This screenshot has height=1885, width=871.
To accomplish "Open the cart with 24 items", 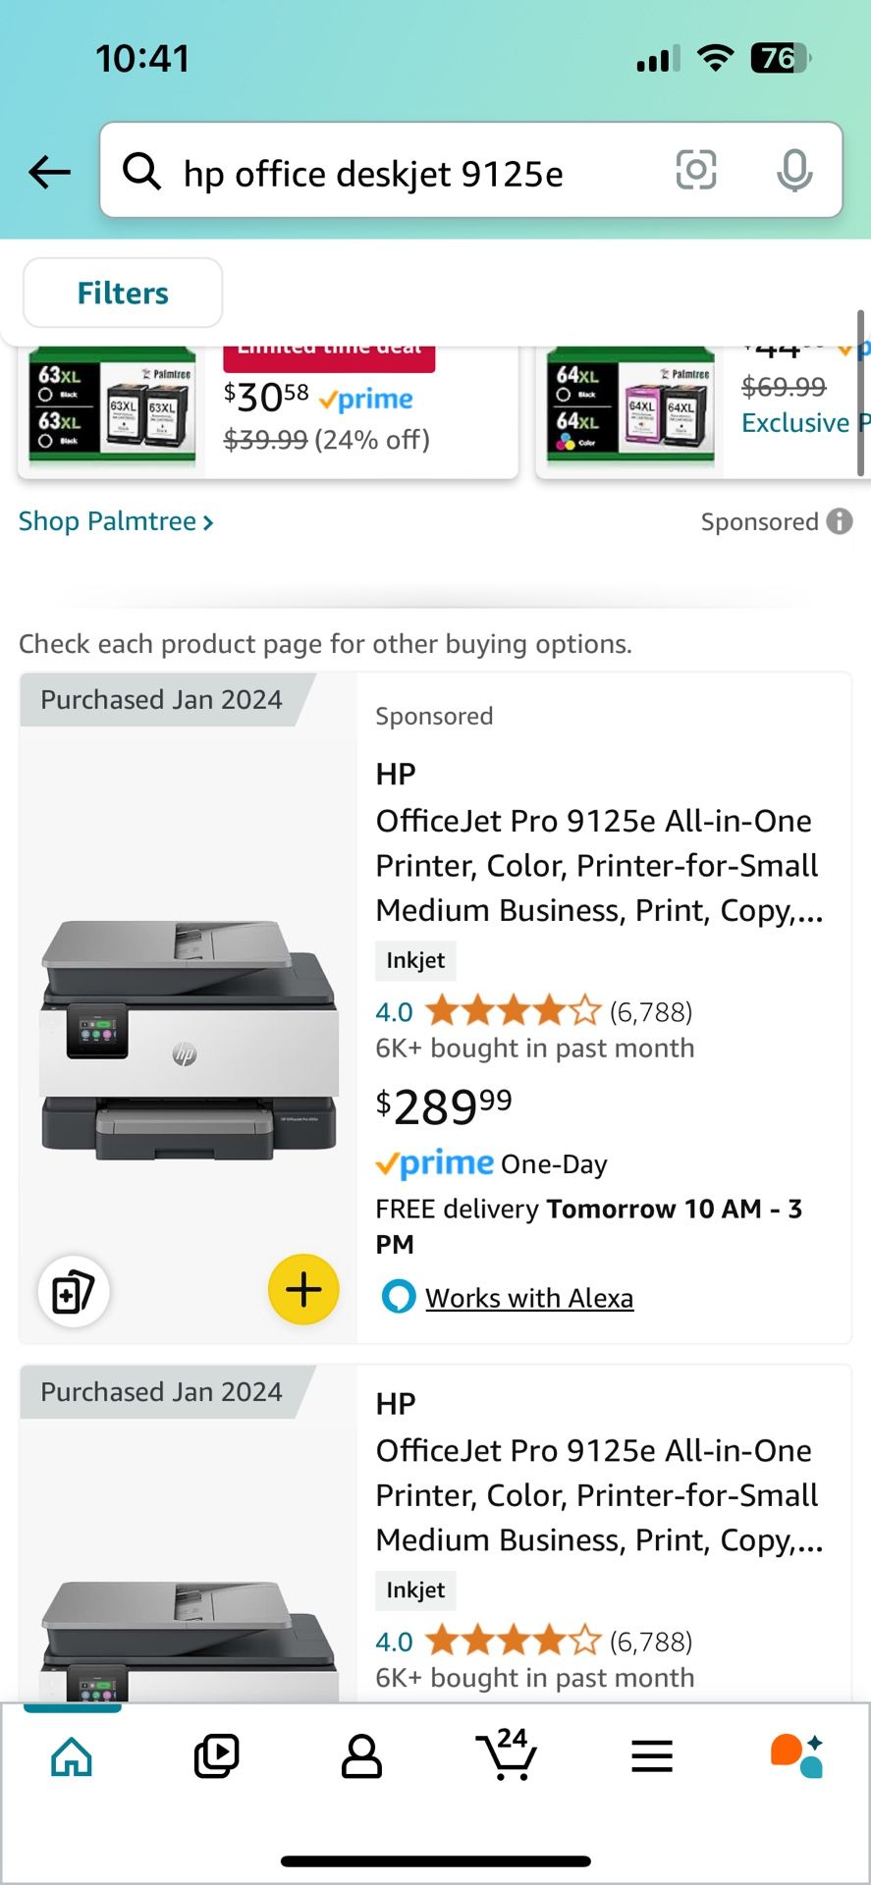I will tap(507, 1755).
